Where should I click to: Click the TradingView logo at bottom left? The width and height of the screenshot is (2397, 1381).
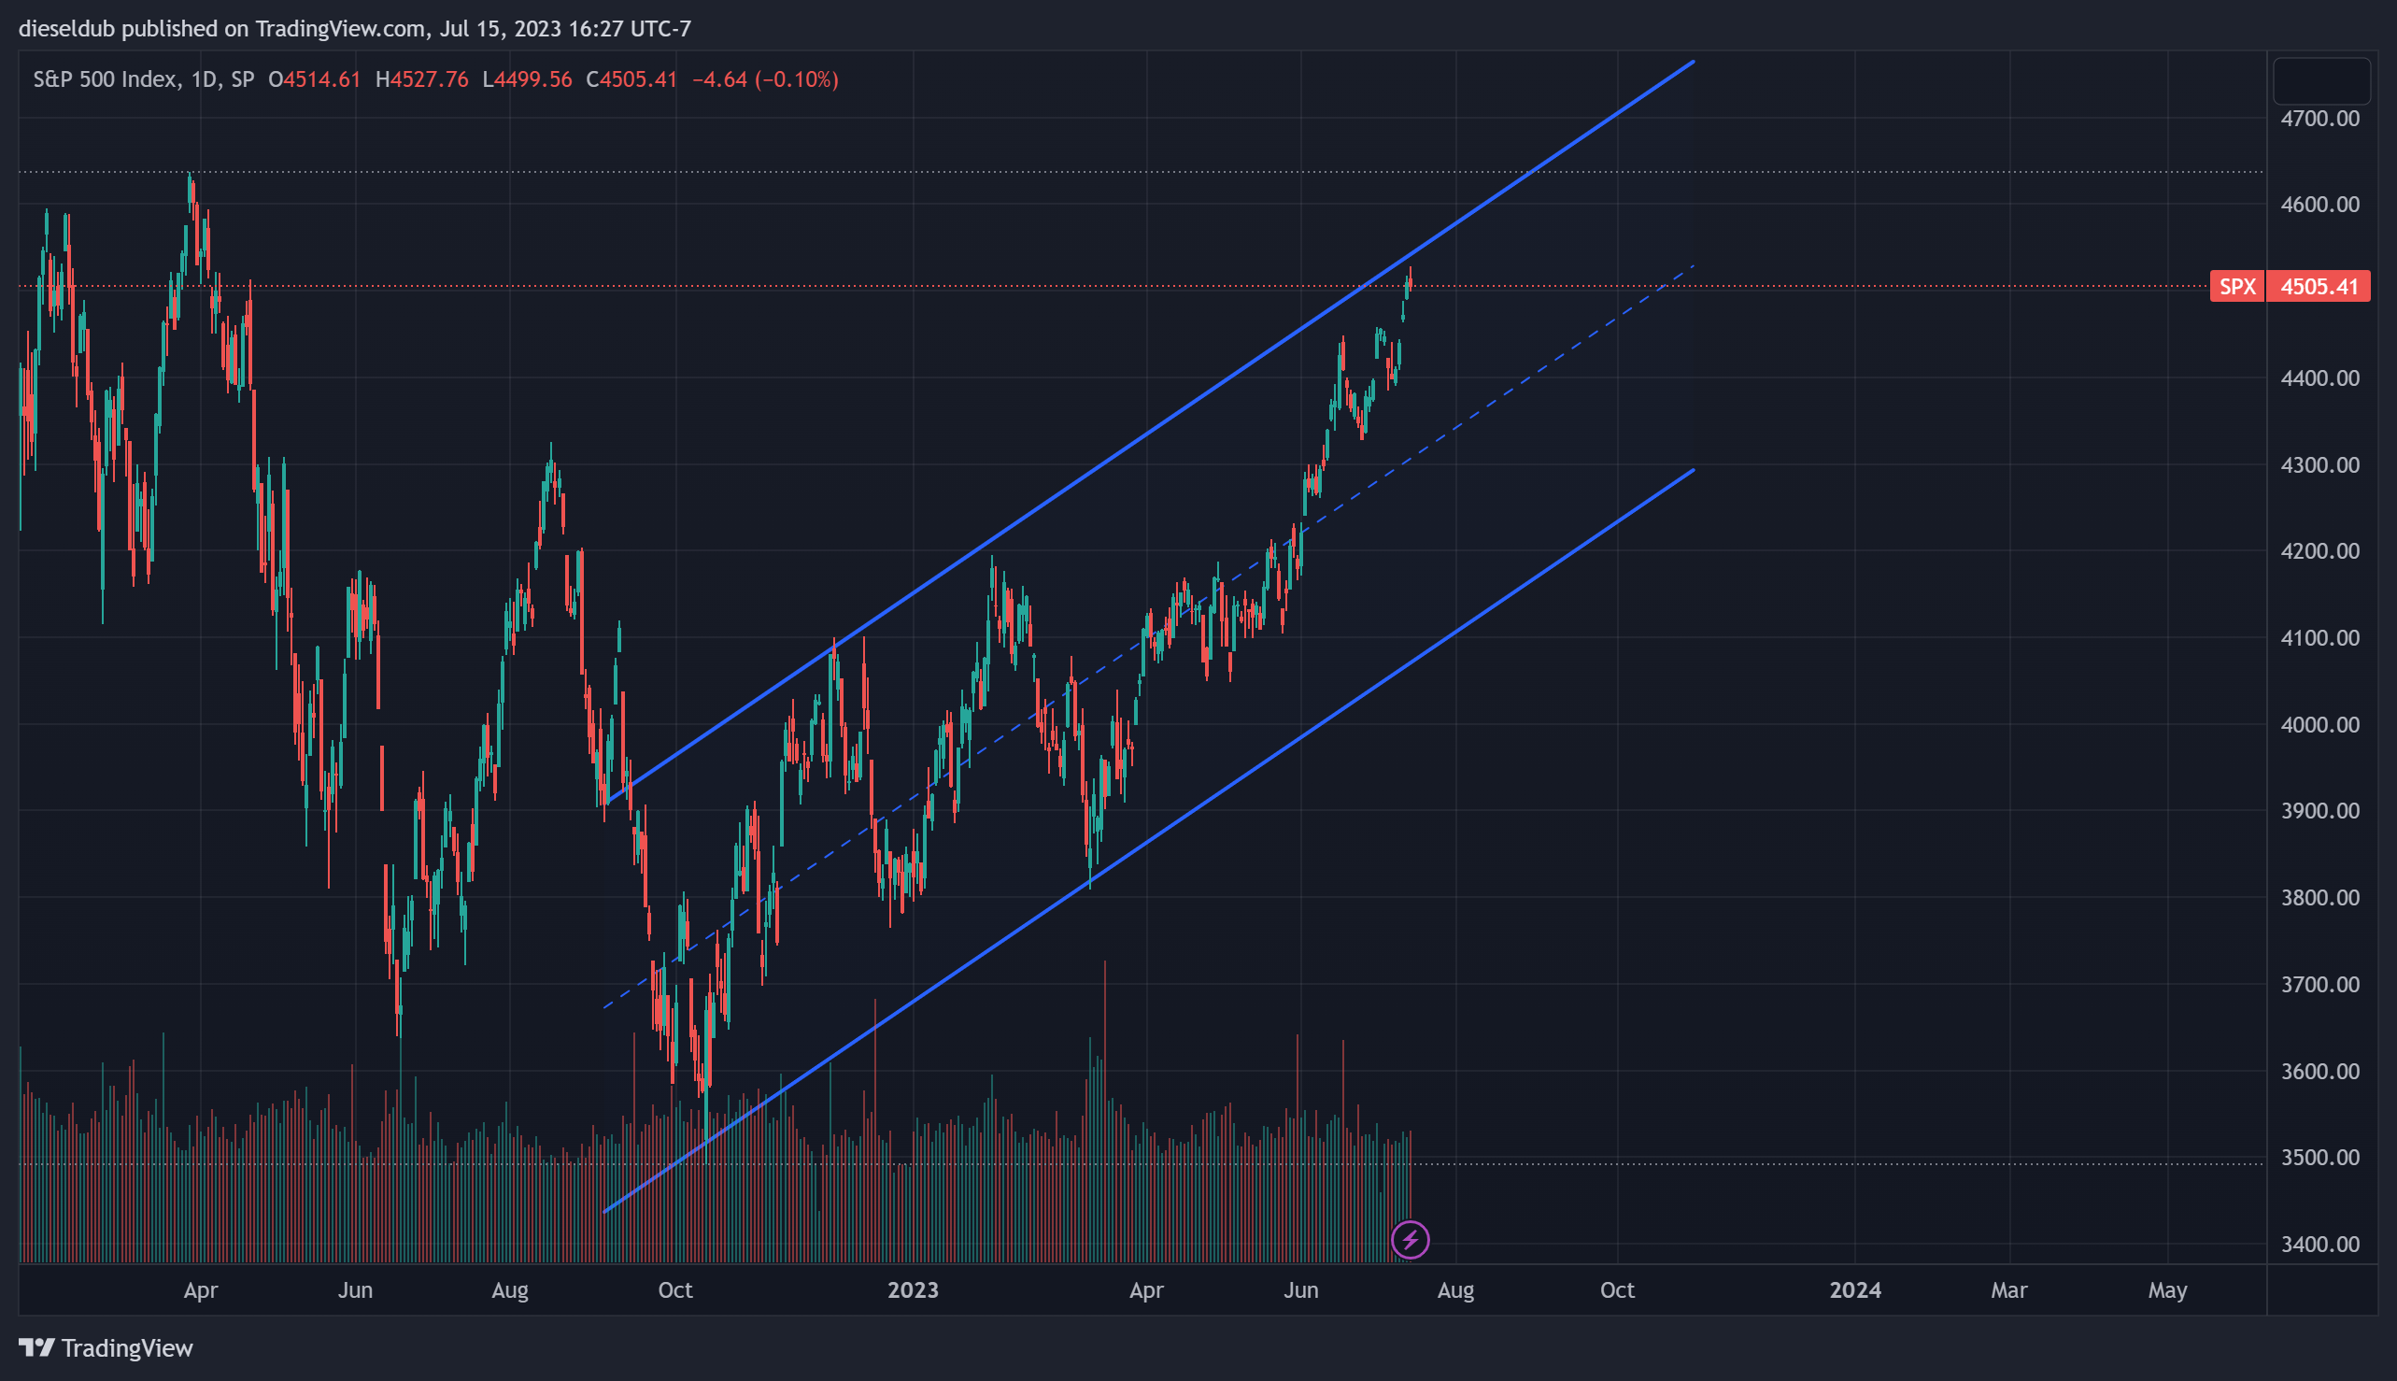point(106,1347)
